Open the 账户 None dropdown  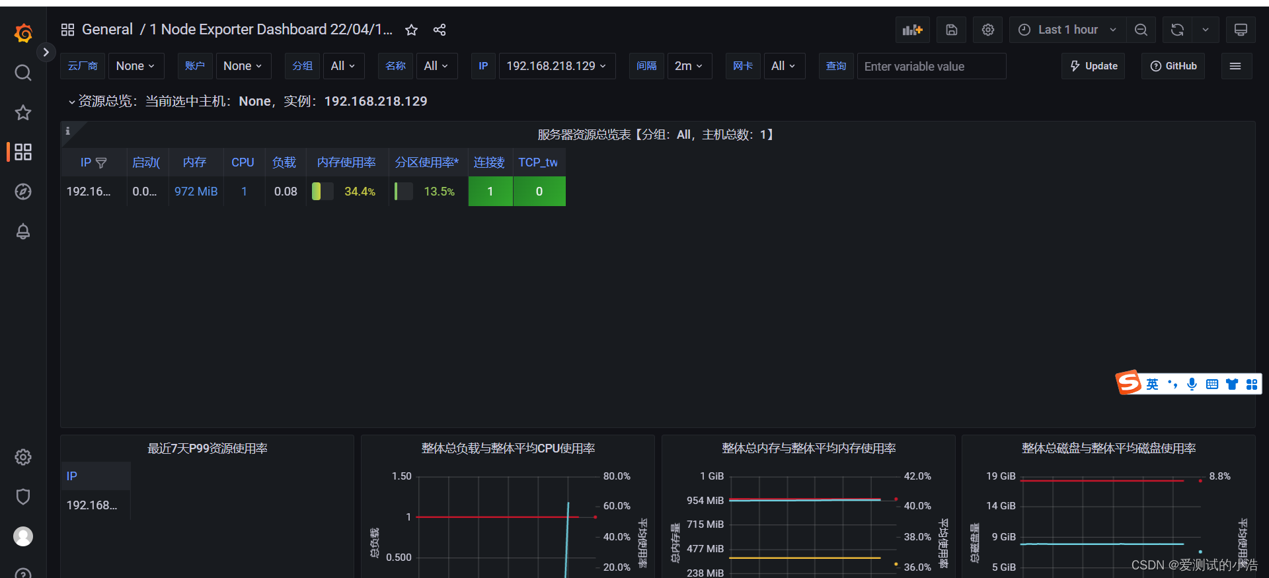tap(243, 66)
